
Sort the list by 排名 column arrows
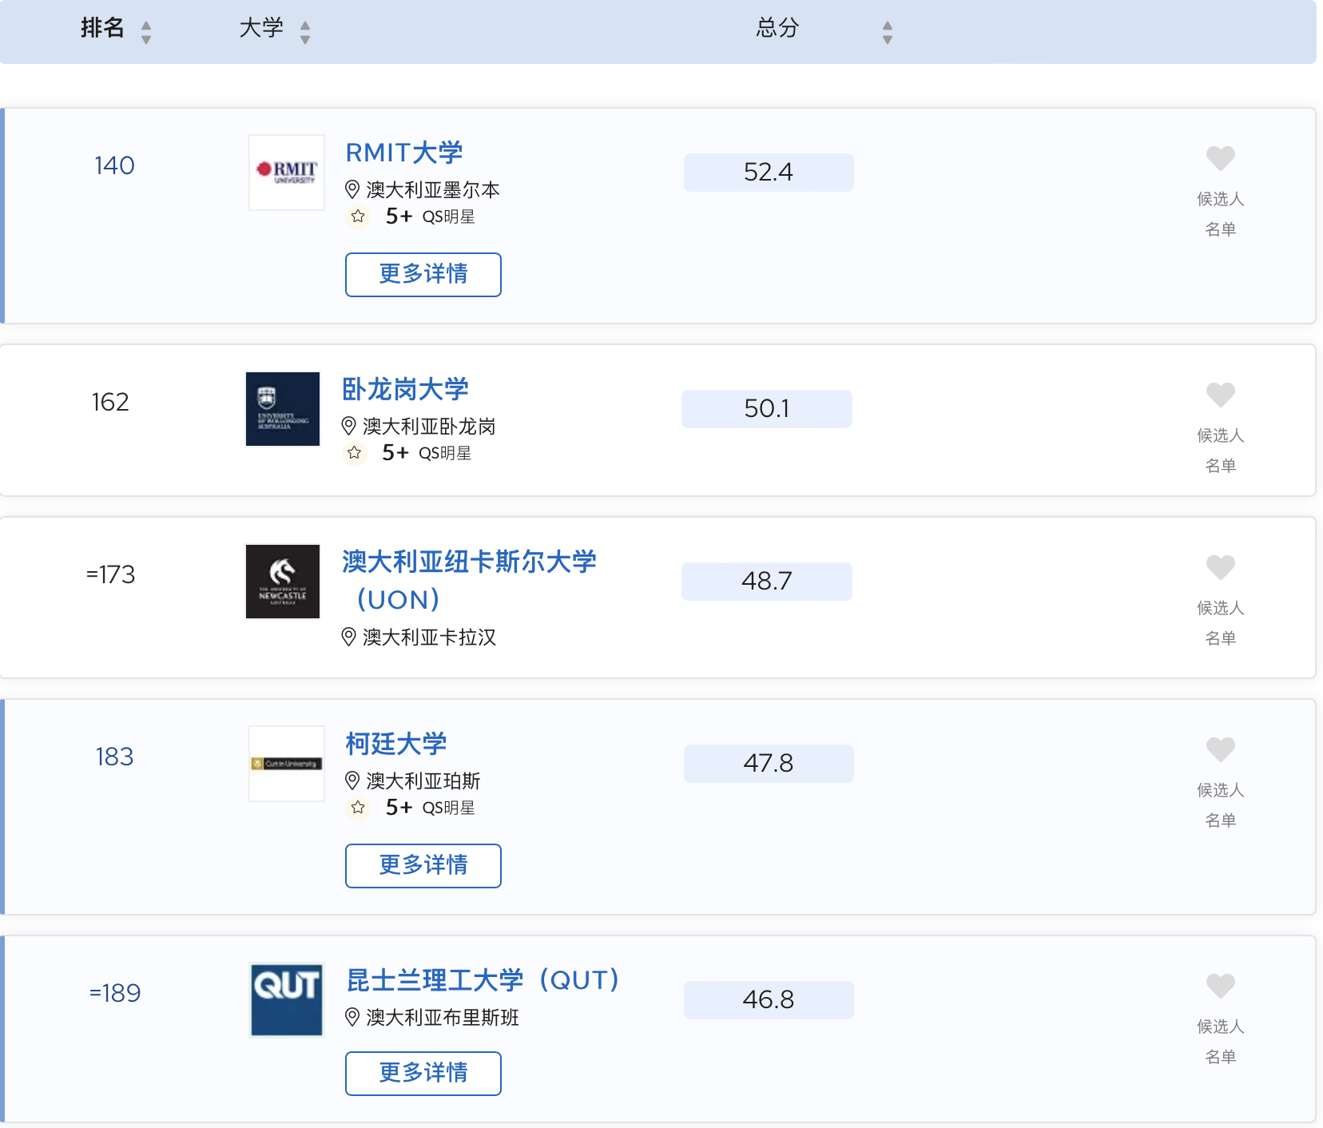click(x=146, y=32)
